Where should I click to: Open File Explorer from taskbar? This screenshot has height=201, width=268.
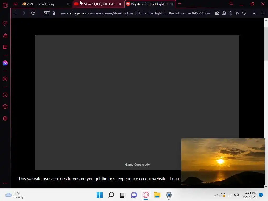click(157, 195)
